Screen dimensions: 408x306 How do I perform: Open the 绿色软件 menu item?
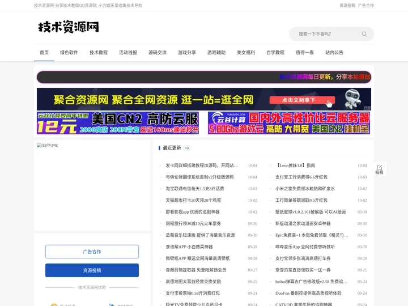tap(69, 53)
